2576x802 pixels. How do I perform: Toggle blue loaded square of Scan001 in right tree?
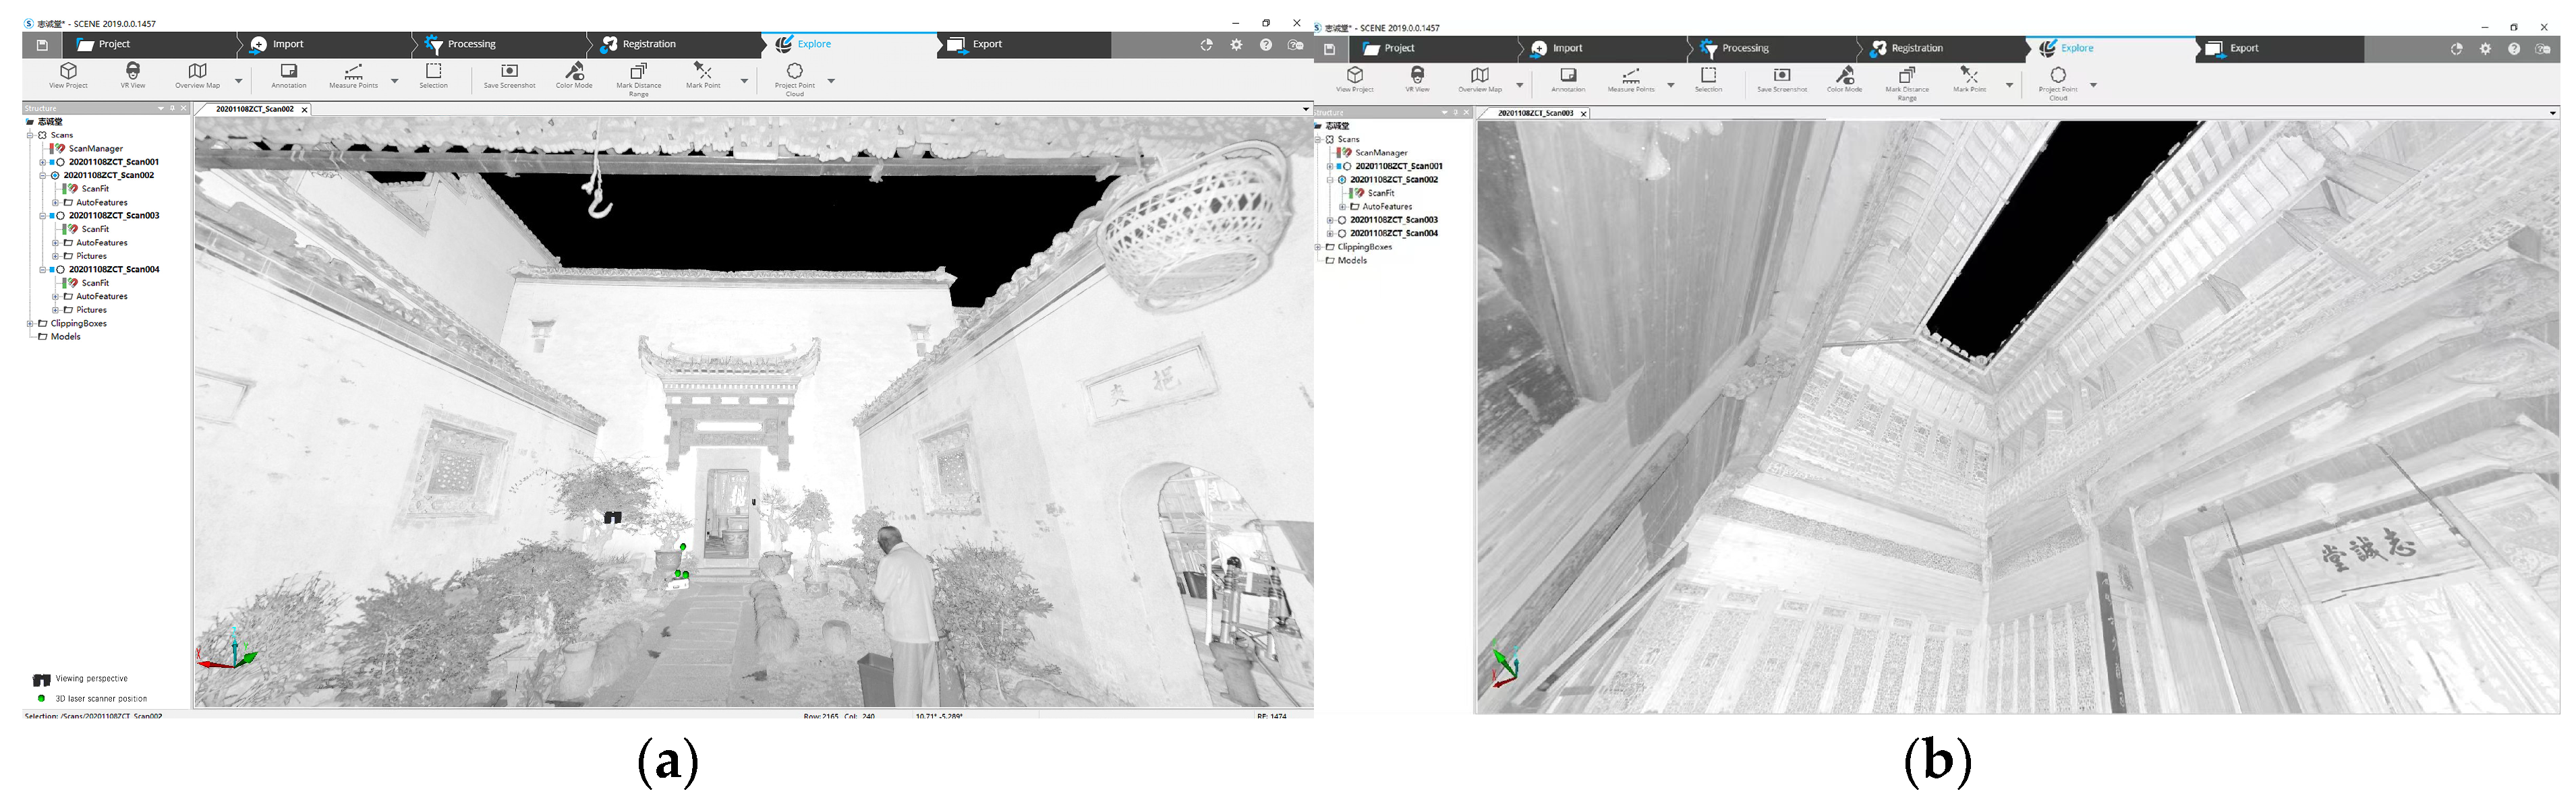[1339, 166]
